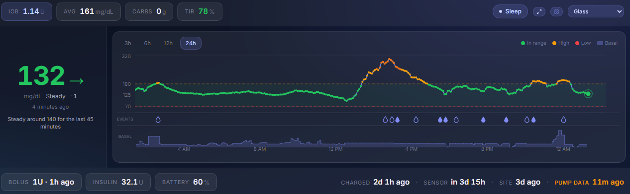This screenshot has width=630, height=194.
Task: Click the current reading dot at graph end
Action: 588,93
